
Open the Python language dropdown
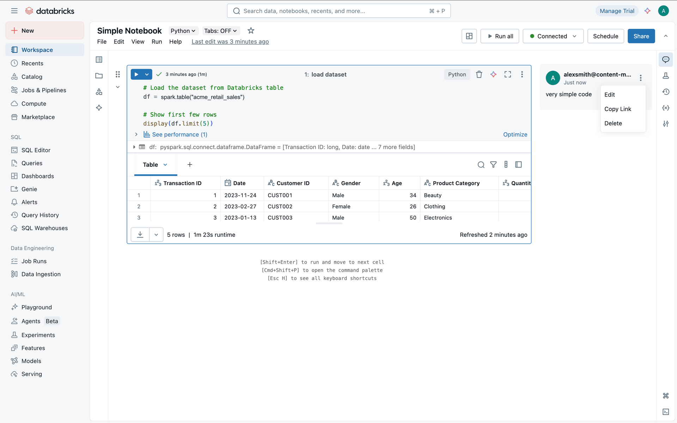183,31
